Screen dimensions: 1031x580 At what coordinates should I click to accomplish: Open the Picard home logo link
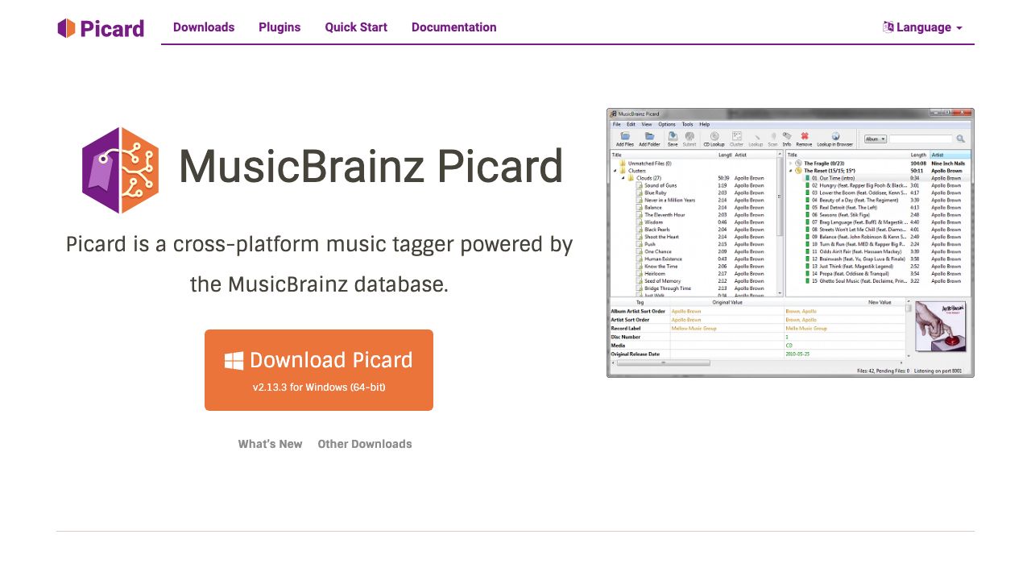[101, 28]
